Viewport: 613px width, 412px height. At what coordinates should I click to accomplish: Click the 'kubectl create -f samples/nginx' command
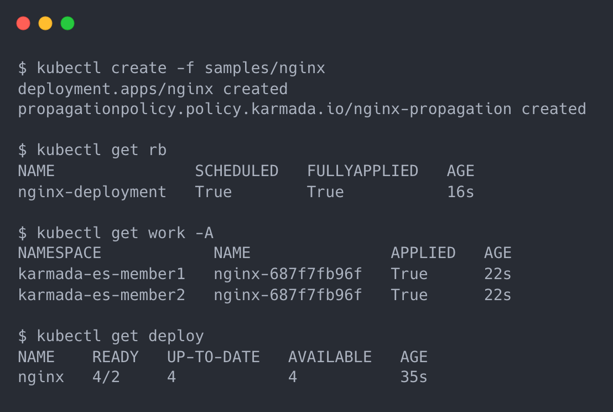point(181,68)
